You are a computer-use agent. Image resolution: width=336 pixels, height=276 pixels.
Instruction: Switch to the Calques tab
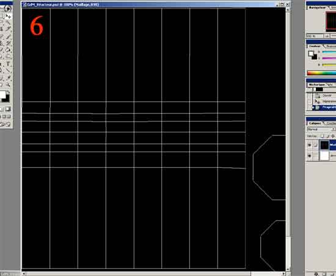(315, 123)
